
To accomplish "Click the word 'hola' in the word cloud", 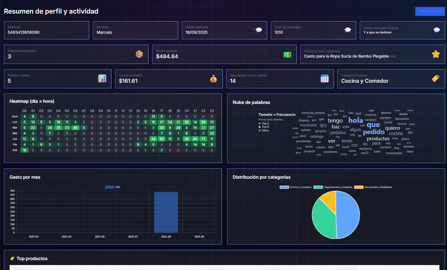I will coord(356,120).
